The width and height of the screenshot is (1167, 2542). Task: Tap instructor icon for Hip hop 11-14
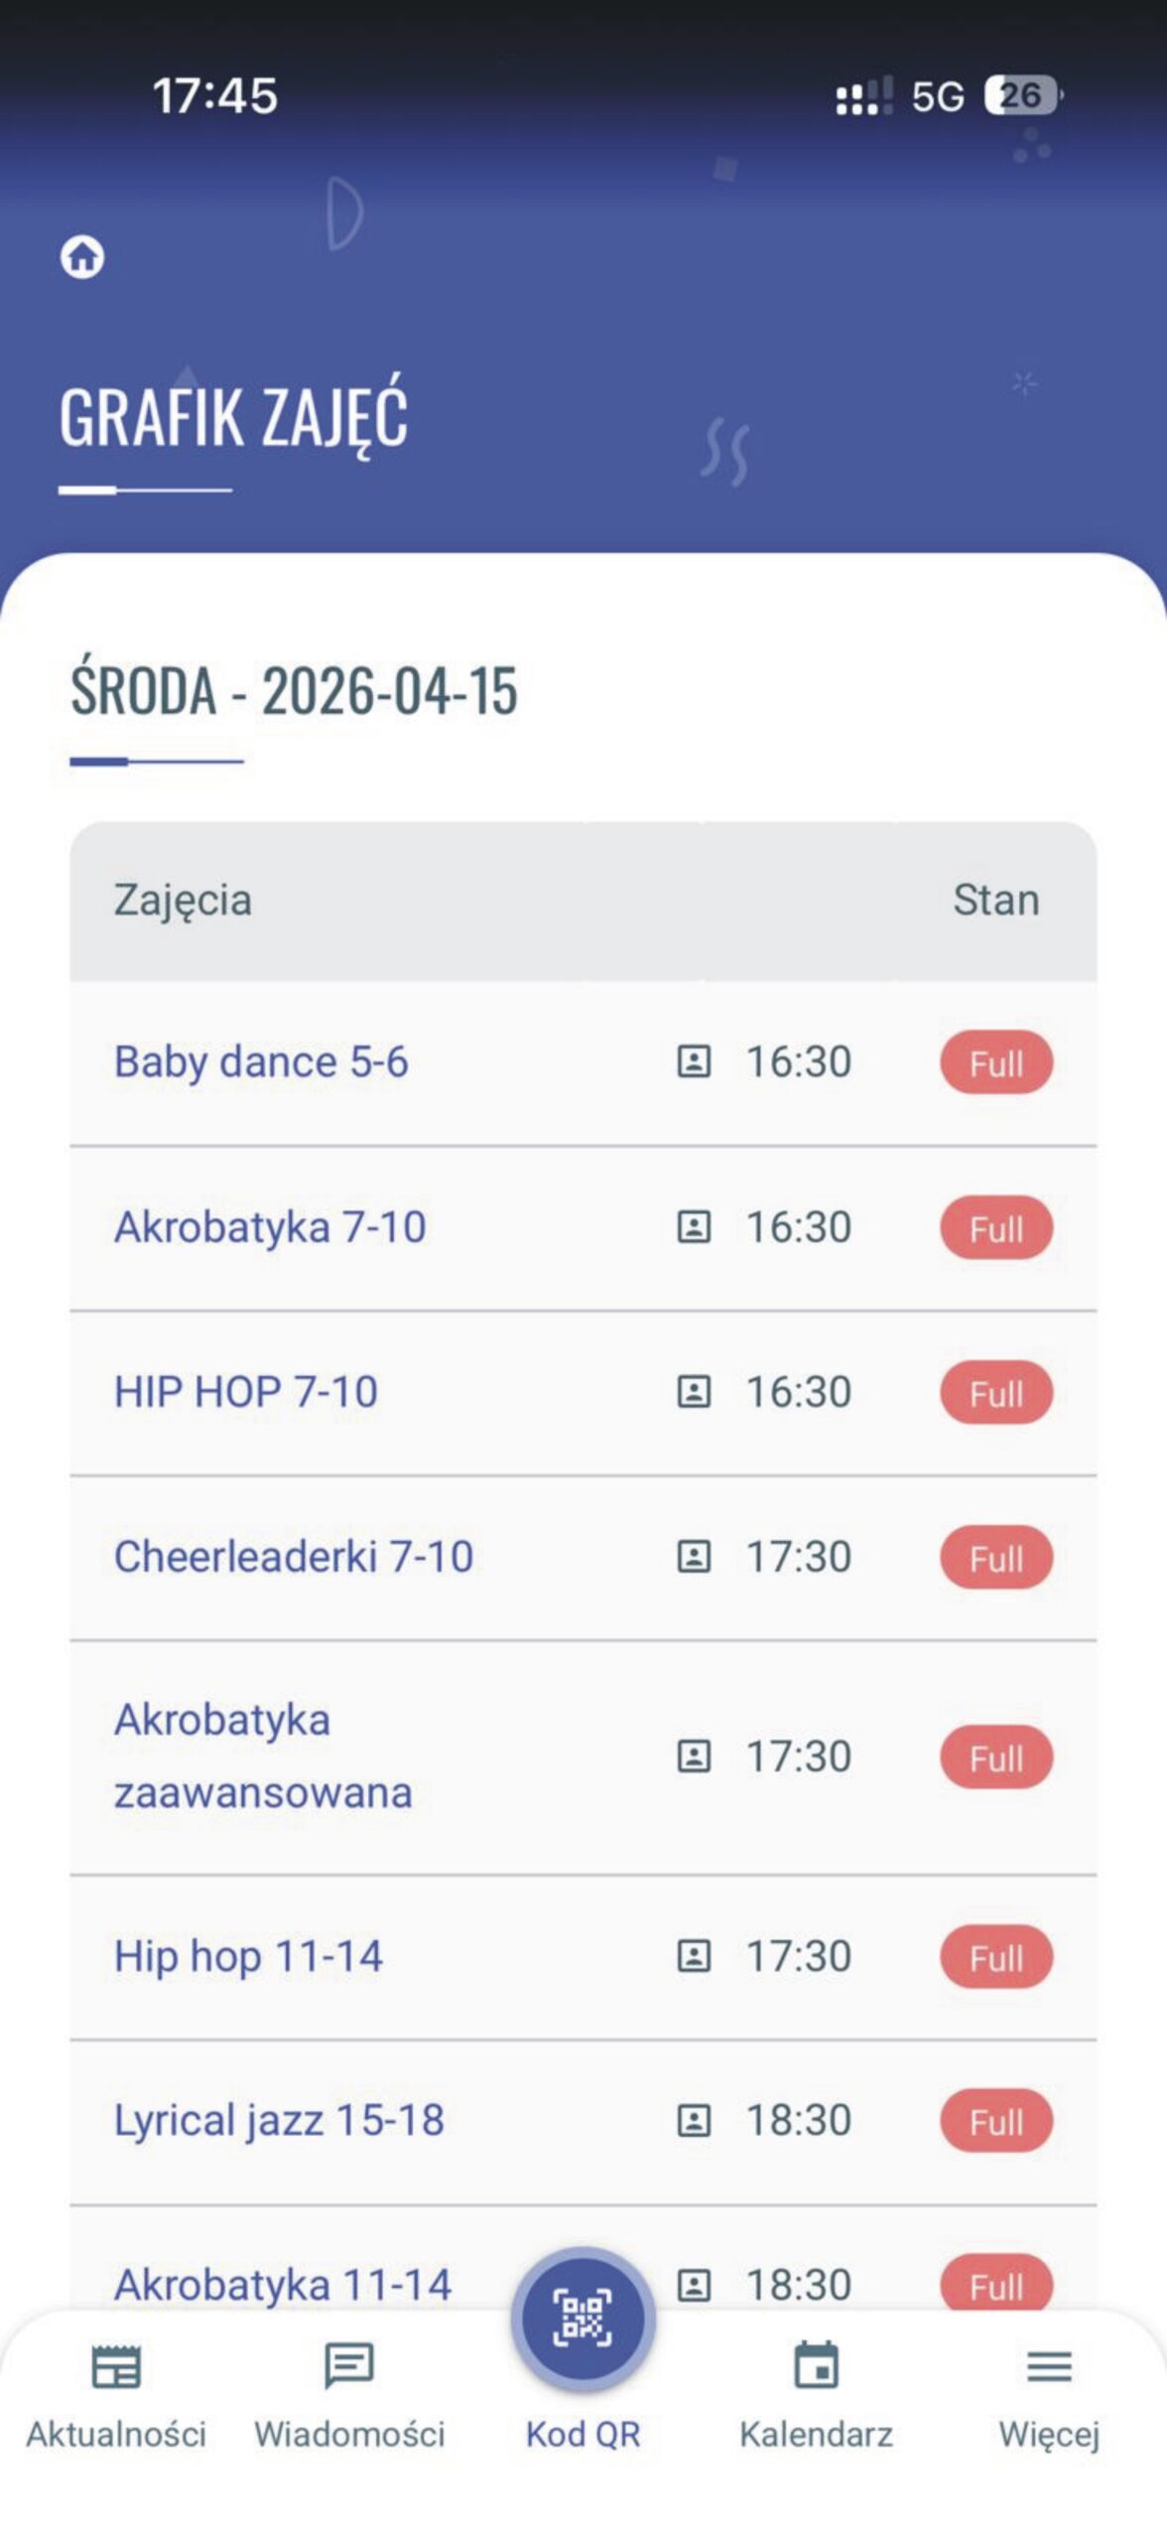point(694,1956)
